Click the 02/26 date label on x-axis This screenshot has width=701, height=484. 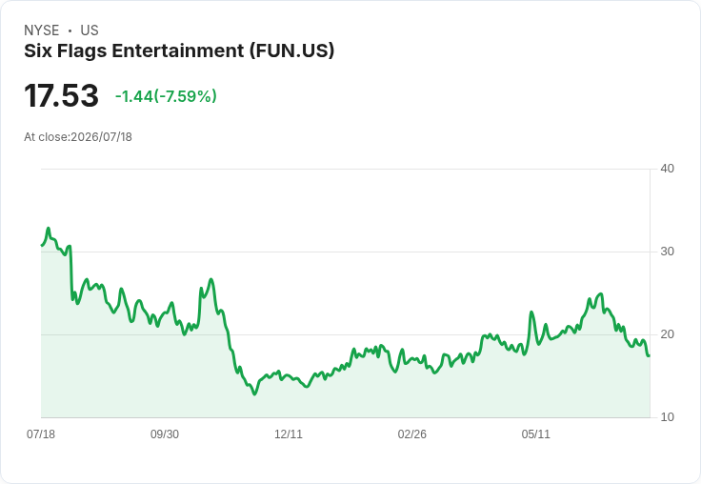coord(411,434)
